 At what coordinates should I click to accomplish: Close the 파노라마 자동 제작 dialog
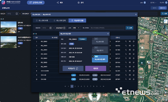pos(108,34)
